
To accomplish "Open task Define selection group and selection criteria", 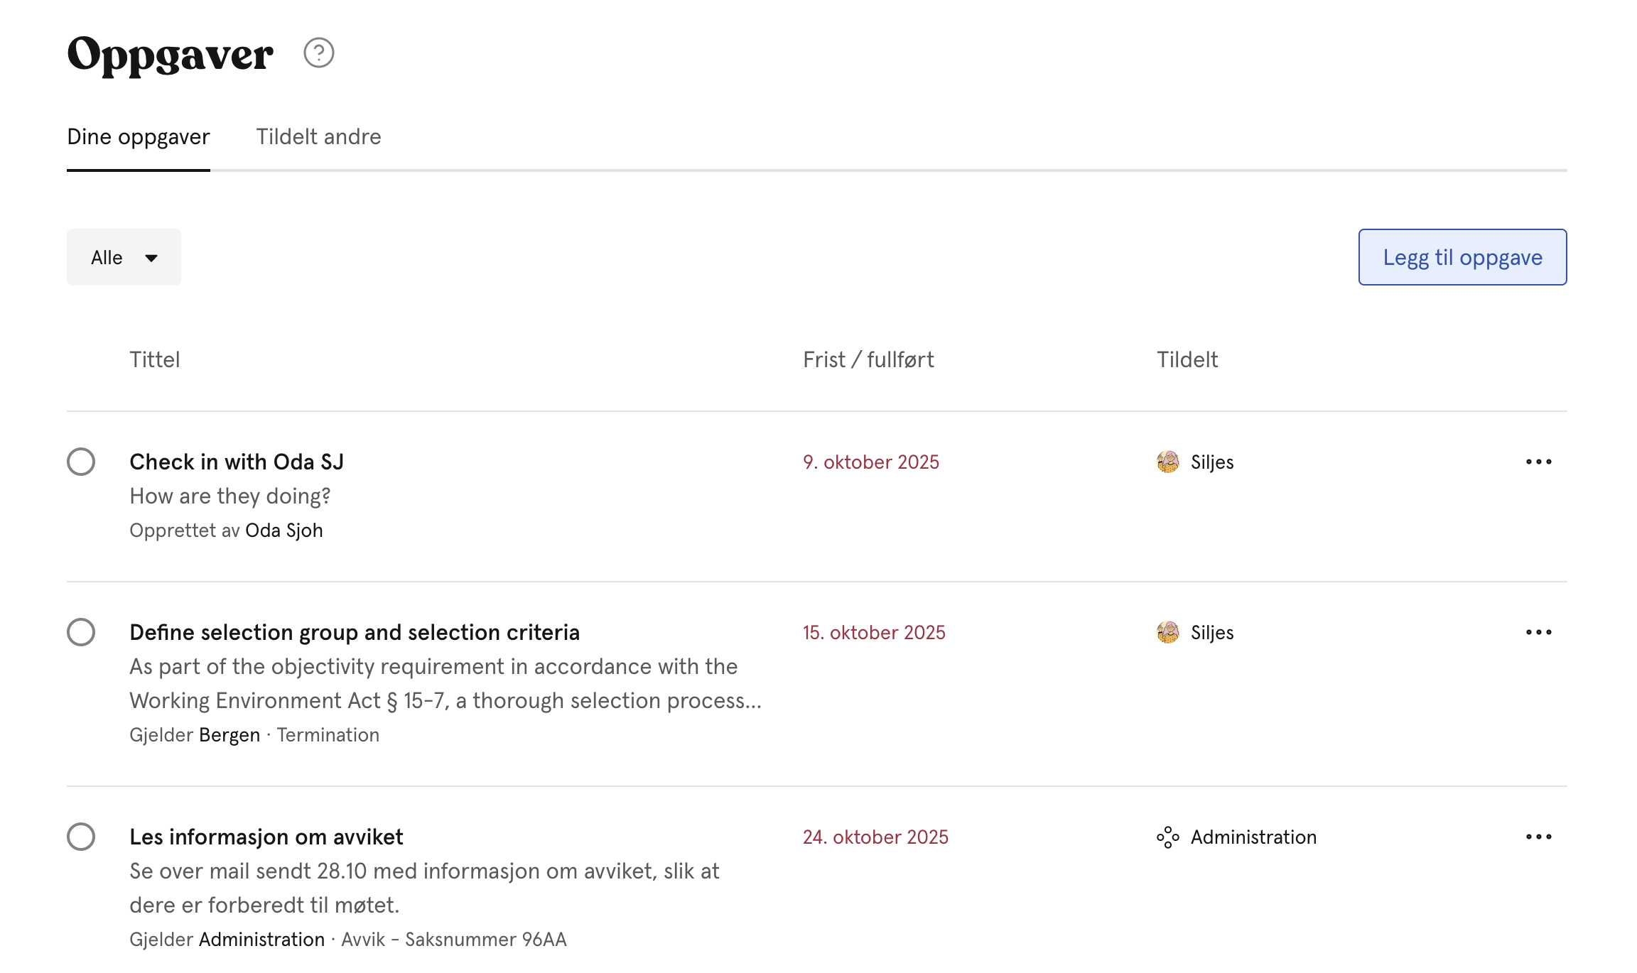I will pyautogui.click(x=355, y=632).
